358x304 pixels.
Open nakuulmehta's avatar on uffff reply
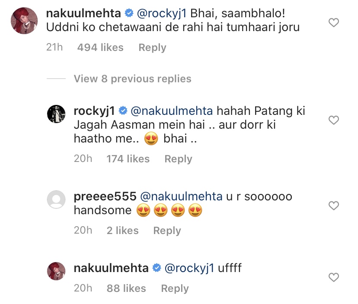click(x=56, y=272)
